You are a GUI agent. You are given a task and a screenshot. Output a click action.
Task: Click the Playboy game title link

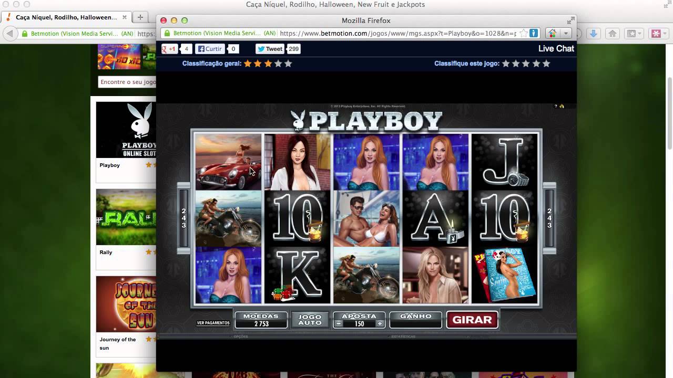tap(110, 165)
